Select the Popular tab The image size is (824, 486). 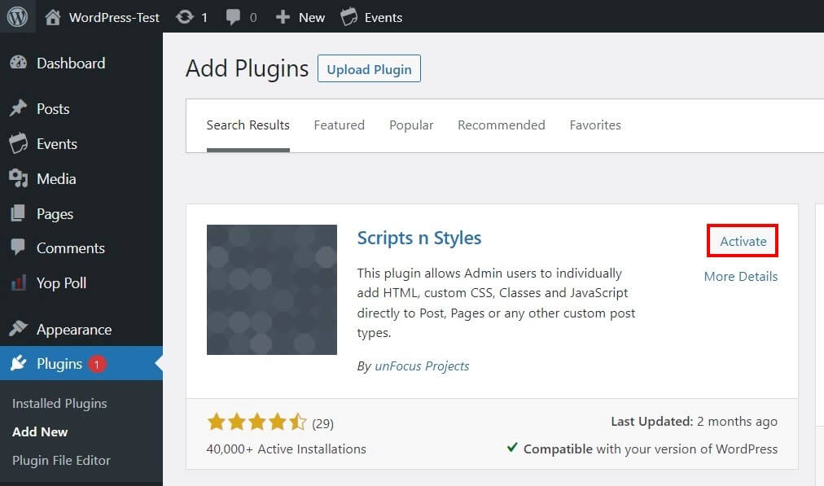point(411,125)
